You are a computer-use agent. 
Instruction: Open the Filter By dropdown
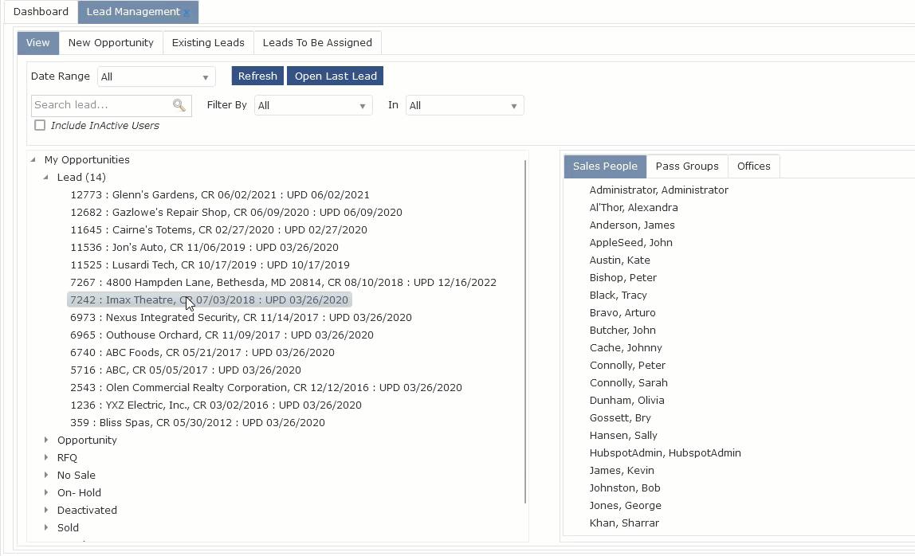click(x=313, y=106)
